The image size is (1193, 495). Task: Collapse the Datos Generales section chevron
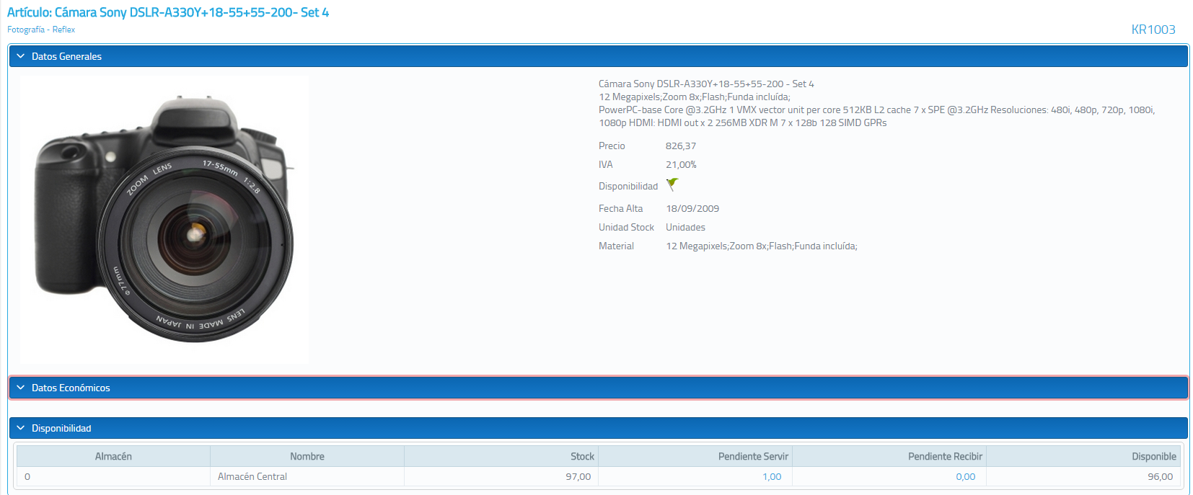(x=20, y=56)
